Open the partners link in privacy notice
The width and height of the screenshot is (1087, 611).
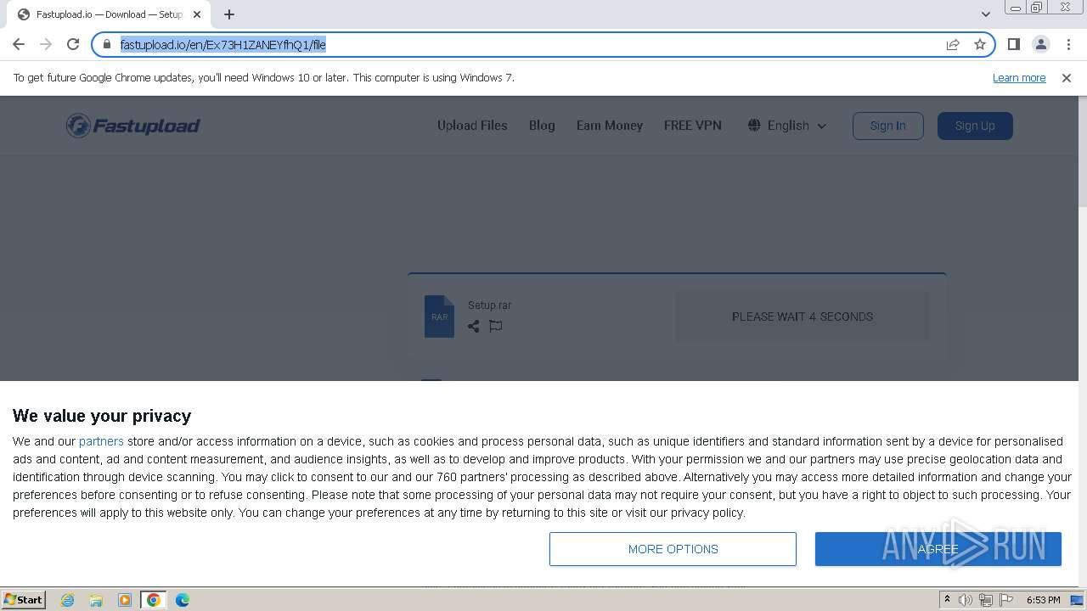click(x=101, y=441)
